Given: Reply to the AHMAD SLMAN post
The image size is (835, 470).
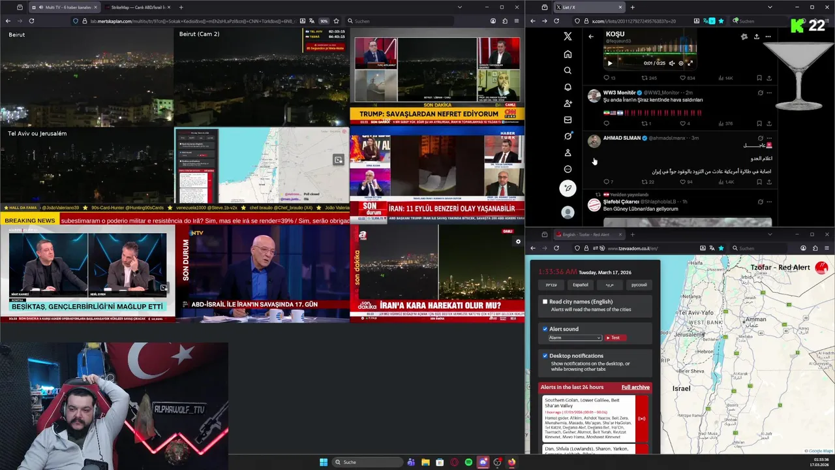Looking at the screenshot, I should click(x=606, y=181).
